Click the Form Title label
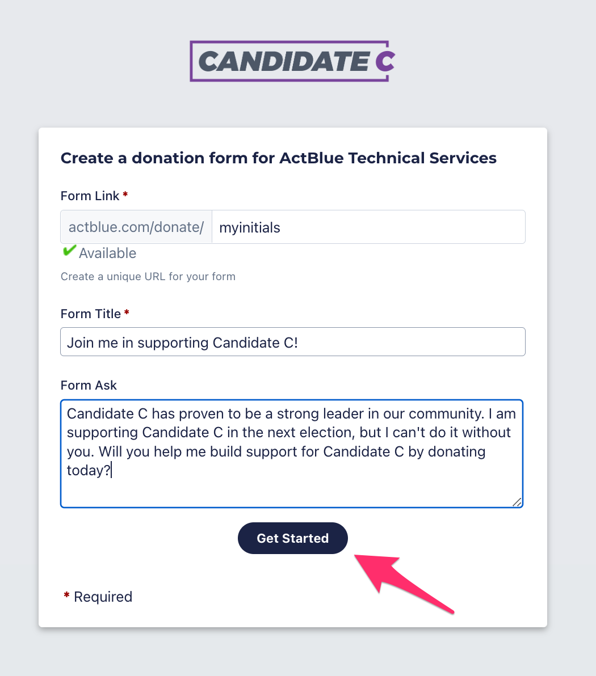 (x=90, y=314)
